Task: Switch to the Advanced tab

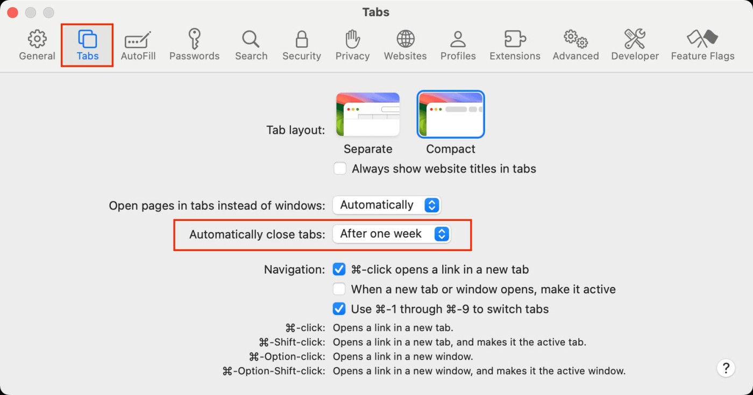Action: tap(576, 45)
